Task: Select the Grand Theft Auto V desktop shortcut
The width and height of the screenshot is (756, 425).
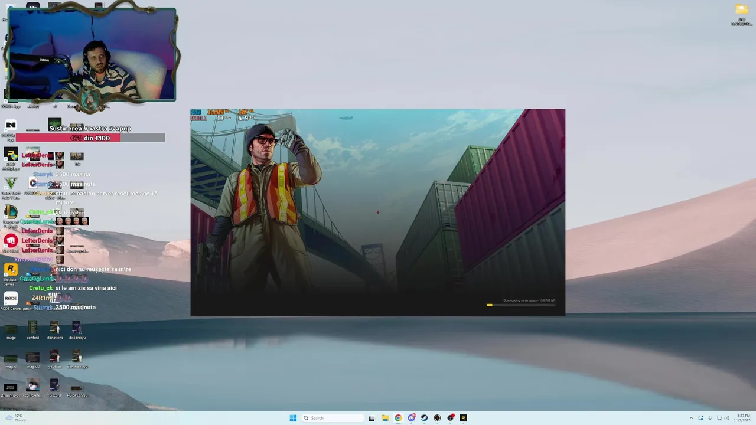Action: tap(11, 187)
